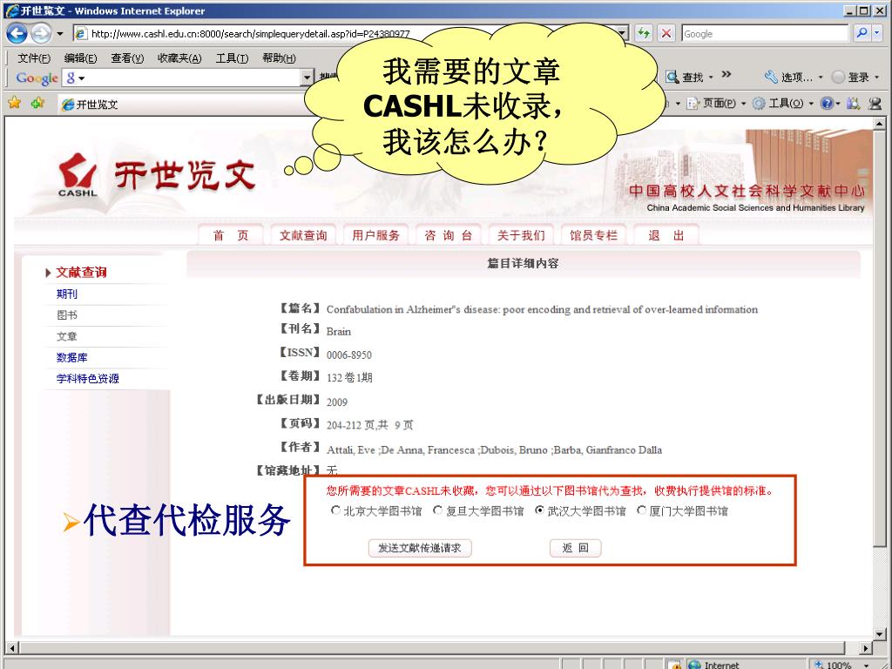892x669 pixels.
Task: Click the ISSN value 0006-8950
Action: pyautogui.click(x=348, y=355)
